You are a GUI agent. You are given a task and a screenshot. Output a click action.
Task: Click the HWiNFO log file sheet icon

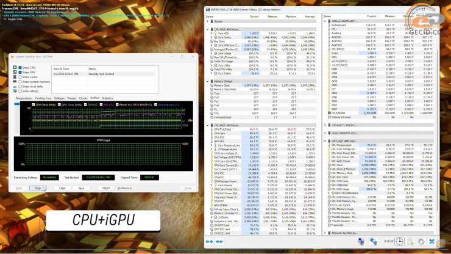point(411,242)
